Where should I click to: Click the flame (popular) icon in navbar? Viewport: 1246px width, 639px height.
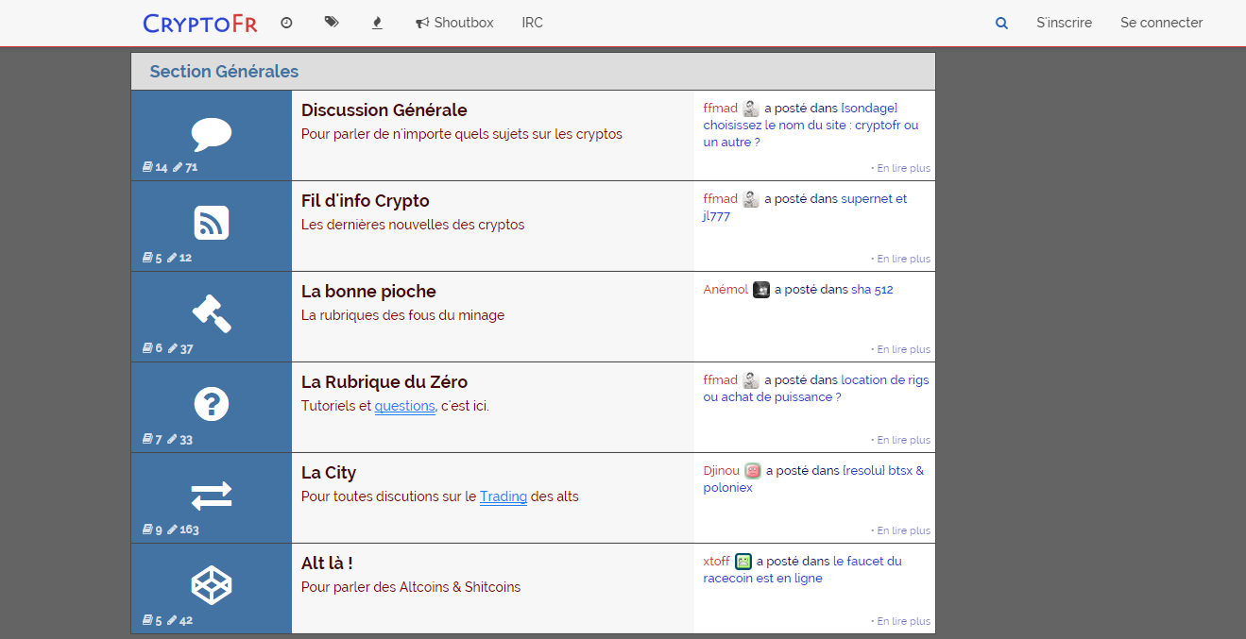tap(377, 23)
